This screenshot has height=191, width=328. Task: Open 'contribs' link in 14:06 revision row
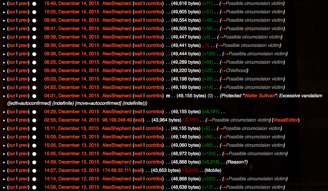click(x=154, y=187)
